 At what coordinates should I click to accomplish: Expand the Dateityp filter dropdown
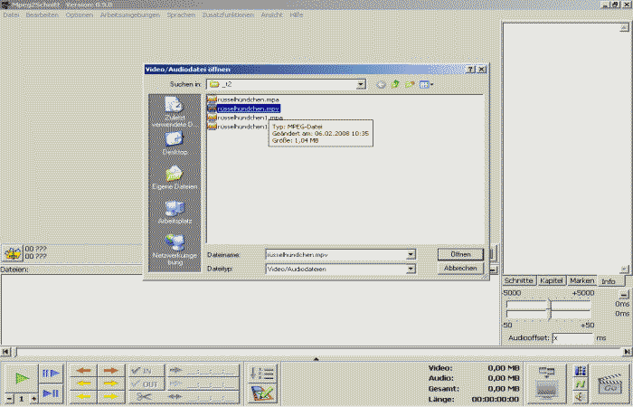(411, 269)
